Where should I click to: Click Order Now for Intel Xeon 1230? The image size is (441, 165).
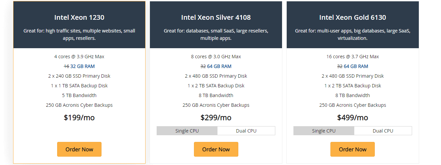pos(79,149)
